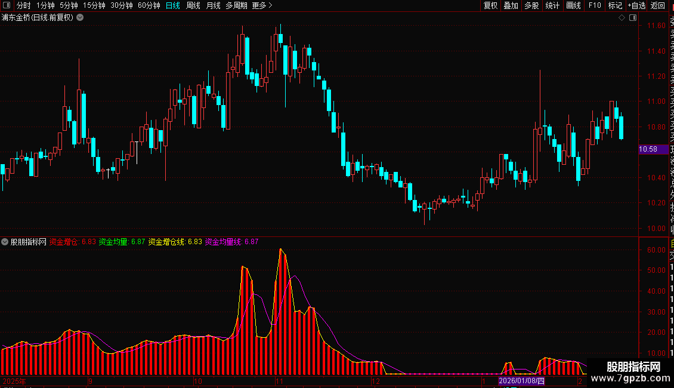674x388 pixels.
Task: Click the diamond marker icon
Action: (622, 18)
